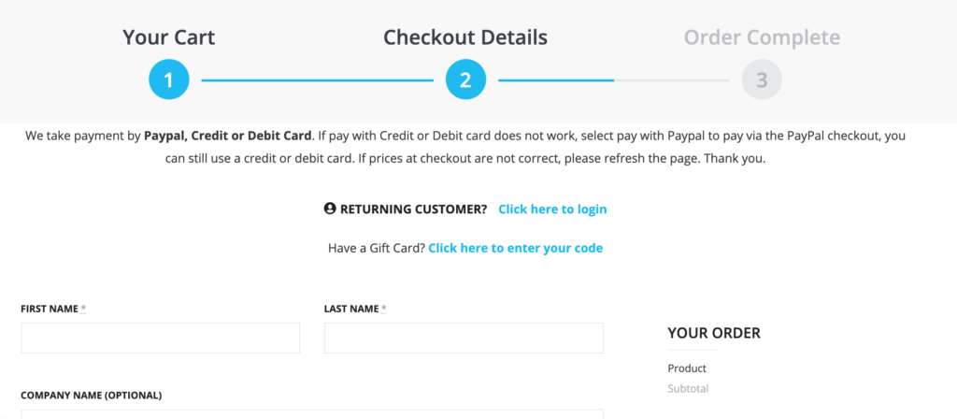957x419 pixels.
Task: Click the progress bar between steps 2 and 3
Action: point(613,80)
